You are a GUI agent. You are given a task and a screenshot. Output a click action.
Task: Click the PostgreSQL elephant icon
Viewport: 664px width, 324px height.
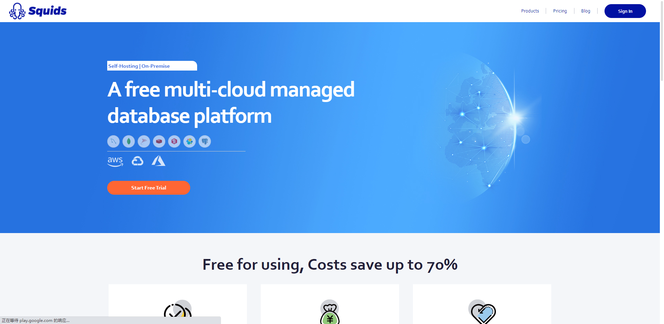click(x=205, y=141)
